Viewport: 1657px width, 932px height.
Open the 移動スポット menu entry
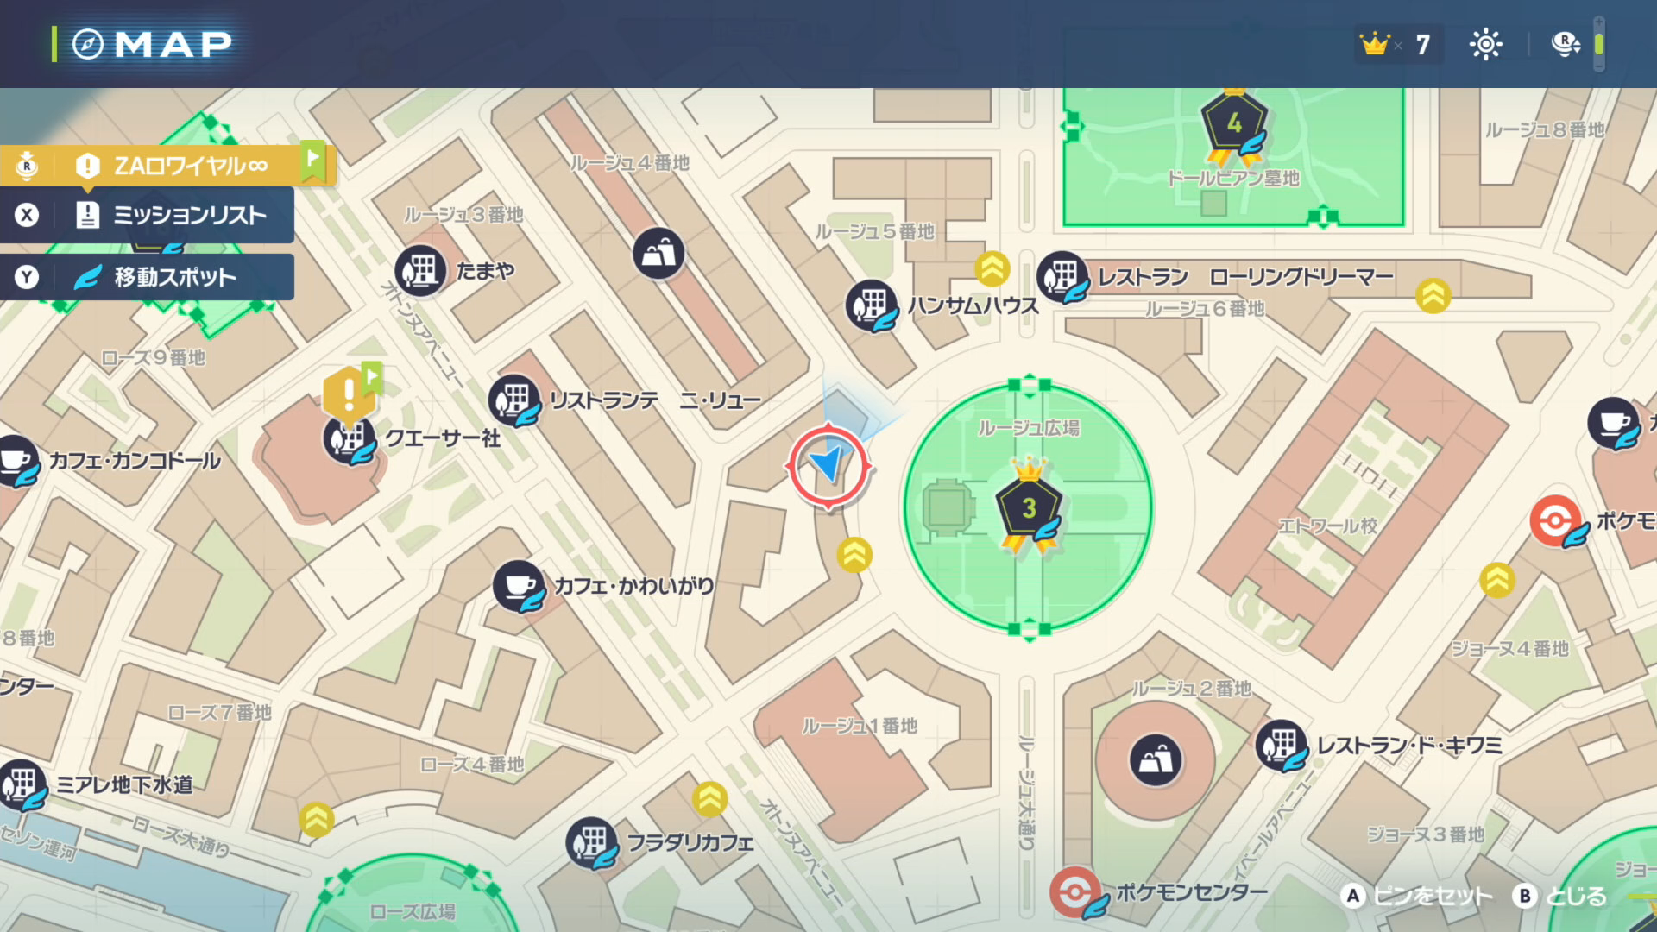173,277
